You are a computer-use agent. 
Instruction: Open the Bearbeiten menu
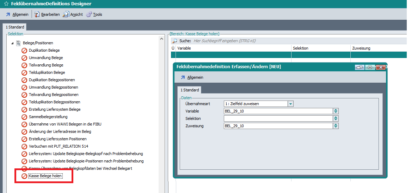47,14
